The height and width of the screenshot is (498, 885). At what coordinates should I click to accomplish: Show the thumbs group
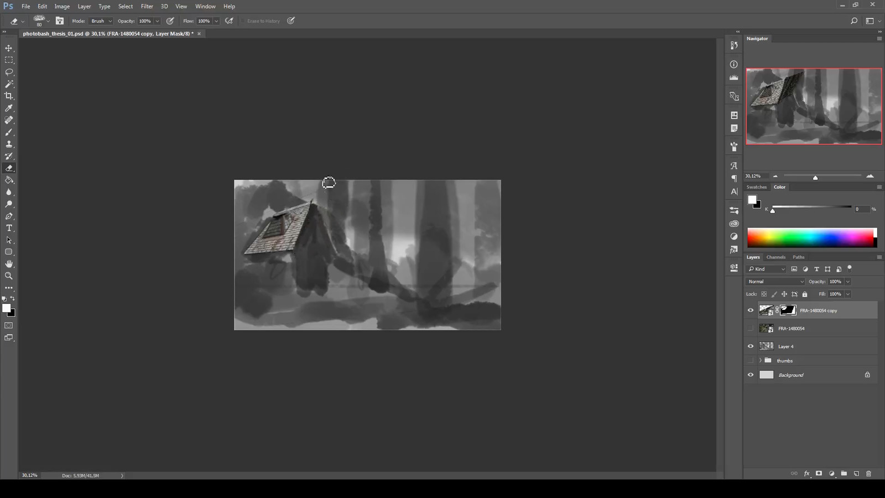tap(751, 361)
